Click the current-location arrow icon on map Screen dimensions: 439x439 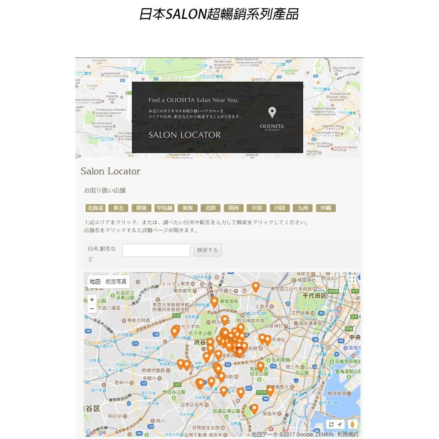pyautogui.click(x=341, y=425)
